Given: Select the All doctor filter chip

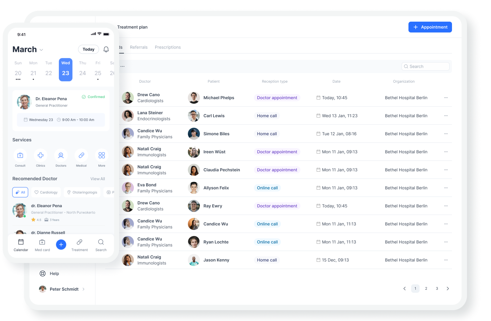Looking at the screenshot, I should point(20,192).
